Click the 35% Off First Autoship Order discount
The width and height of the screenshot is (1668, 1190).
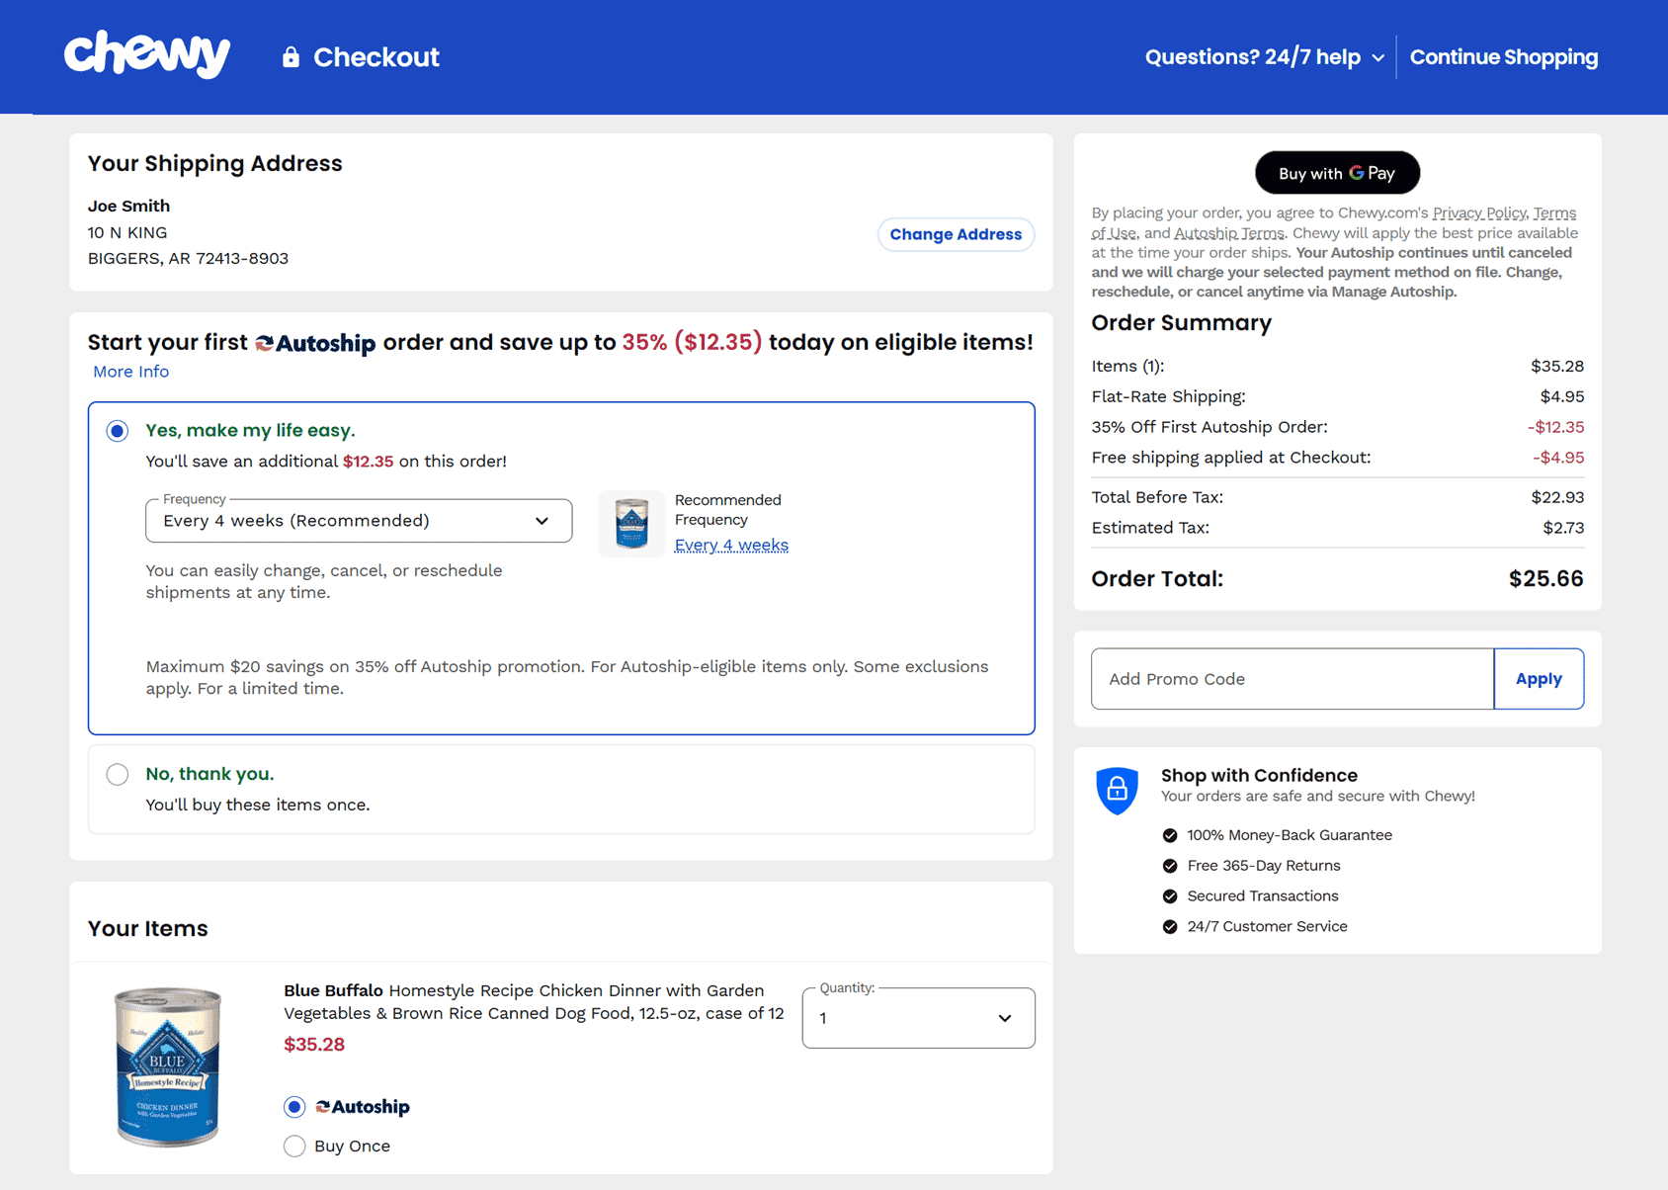pyautogui.click(x=1555, y=427)
